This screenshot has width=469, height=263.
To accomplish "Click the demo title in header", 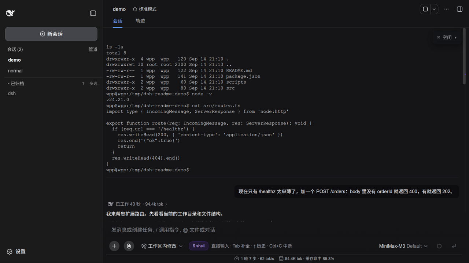I will coord(119,9).
